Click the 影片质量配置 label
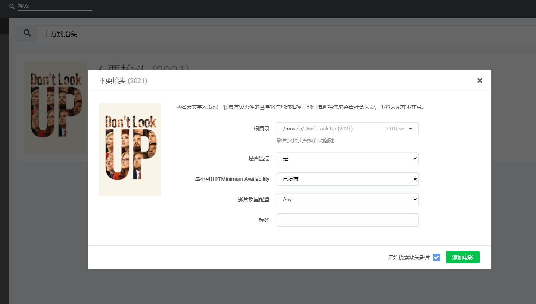This screenshot has width=536, height=304. [x=254, y=199]
